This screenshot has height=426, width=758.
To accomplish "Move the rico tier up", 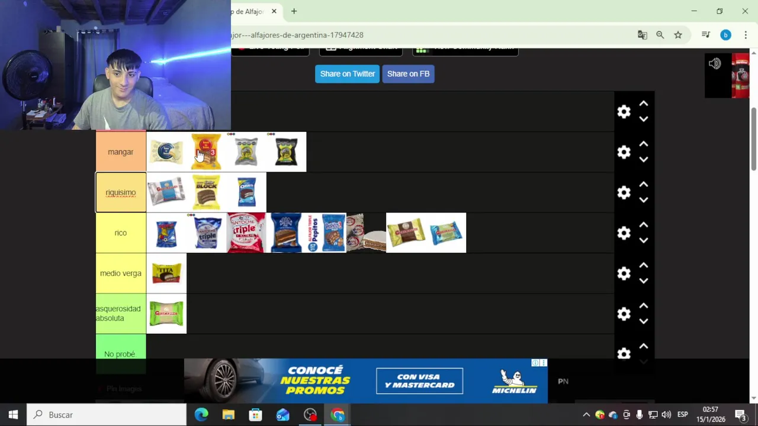I will (x=644, y=225).
